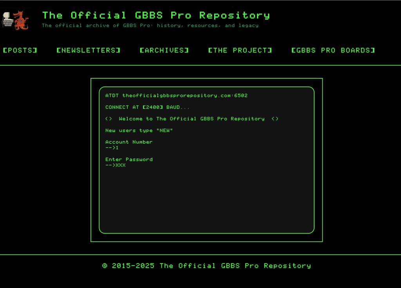Click the 2015-2025 copyright footer text

coord(206,265)
